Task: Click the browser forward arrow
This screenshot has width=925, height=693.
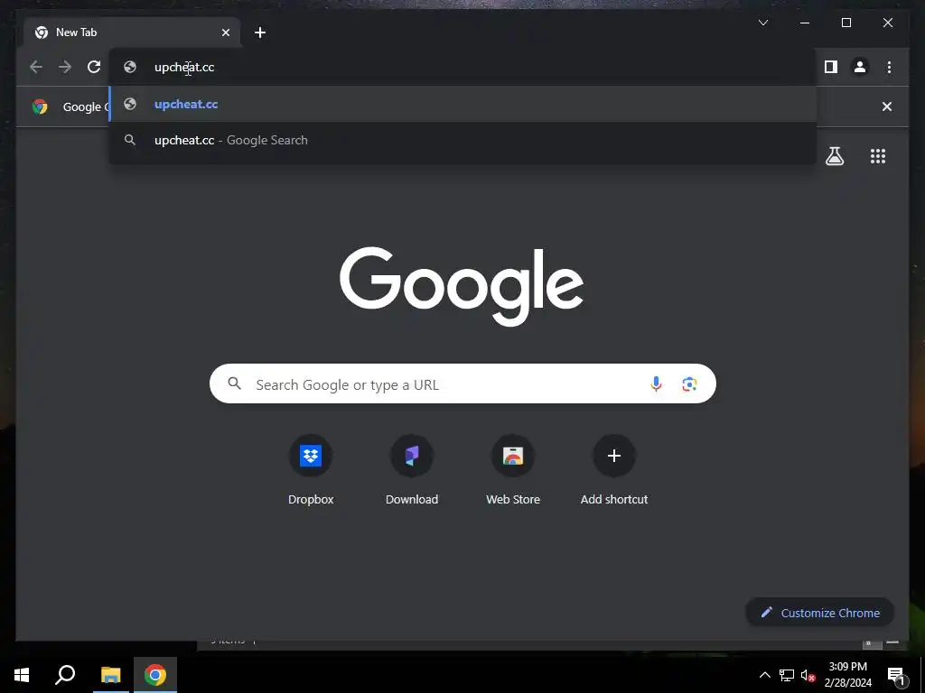Action: pyautogui.click(x=65, y=67)
